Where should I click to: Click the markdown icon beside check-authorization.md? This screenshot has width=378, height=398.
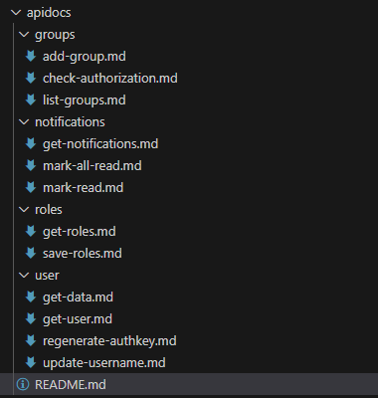tap(31, 78)
